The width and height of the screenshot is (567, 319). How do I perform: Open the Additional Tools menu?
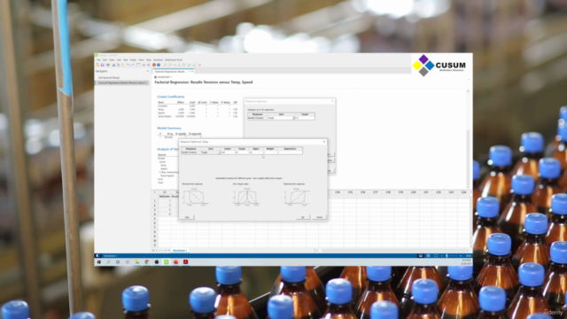(x=174, y=60)
